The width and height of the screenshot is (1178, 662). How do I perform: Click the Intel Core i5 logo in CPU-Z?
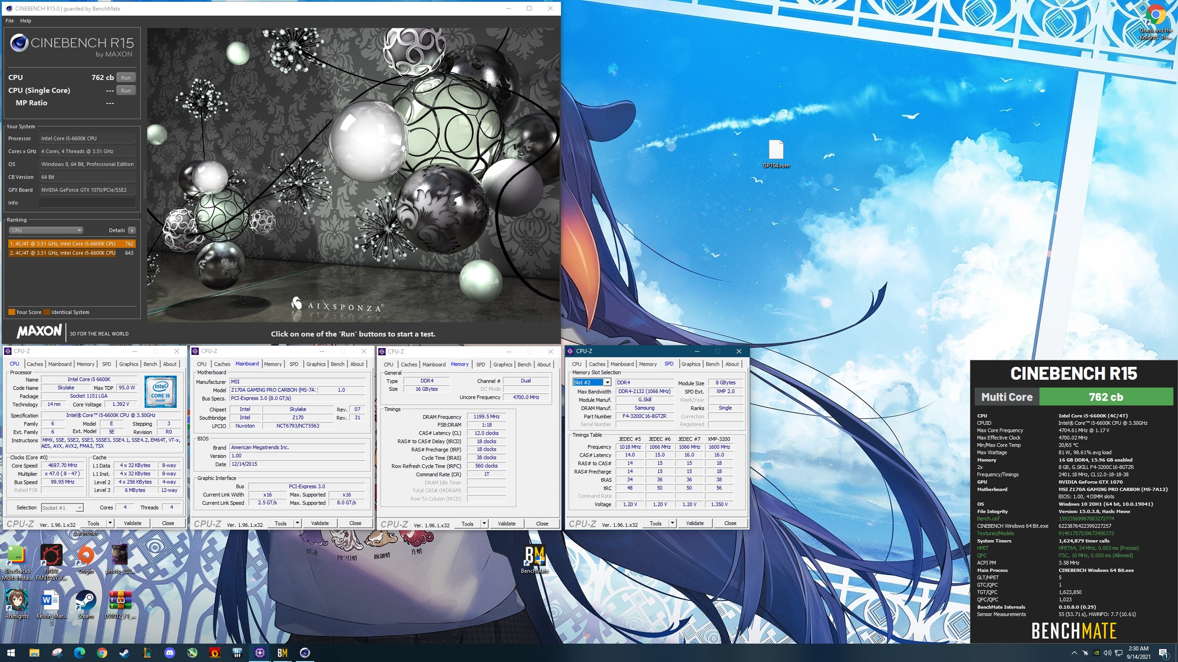[161, 392]
